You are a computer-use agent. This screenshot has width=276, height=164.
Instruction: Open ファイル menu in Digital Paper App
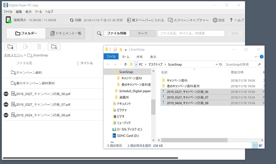tap(8, 12)
